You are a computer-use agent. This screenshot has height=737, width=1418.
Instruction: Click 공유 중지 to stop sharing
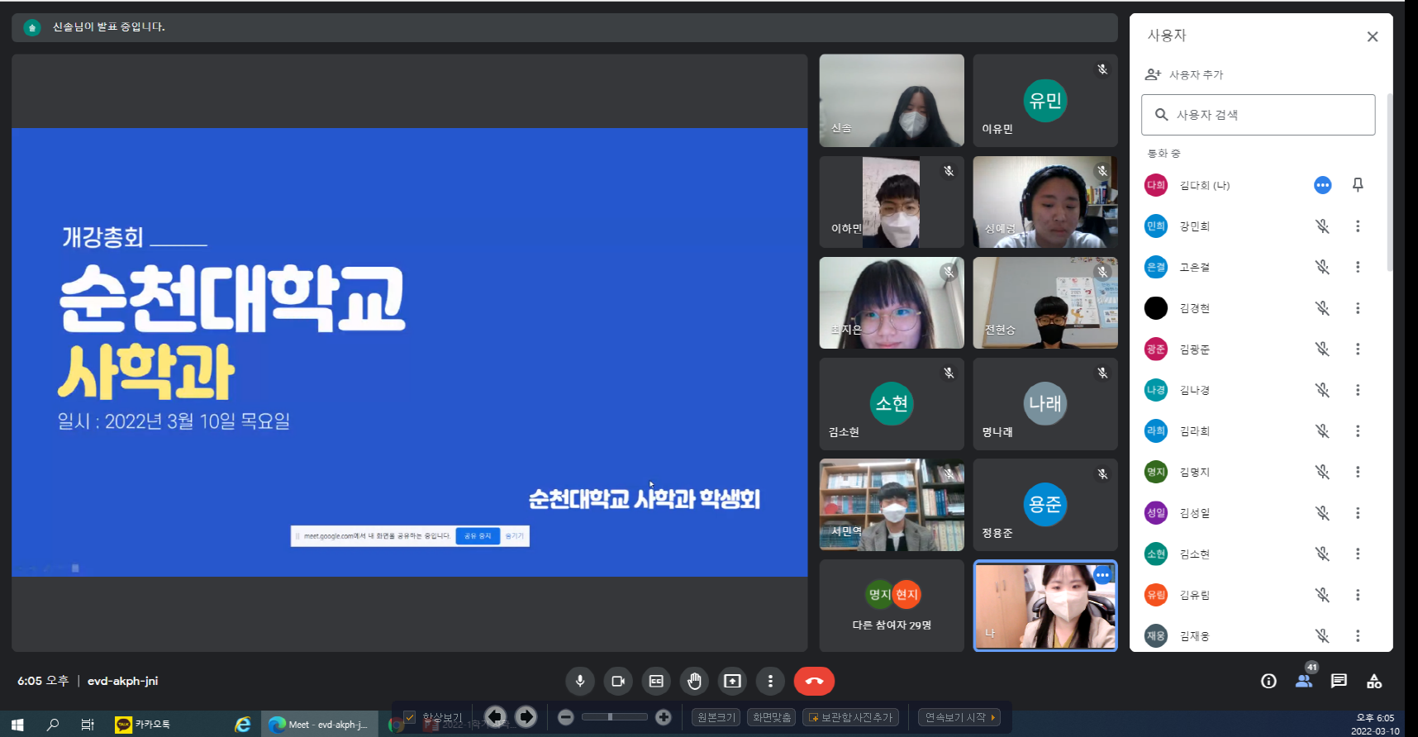point(478,536)
